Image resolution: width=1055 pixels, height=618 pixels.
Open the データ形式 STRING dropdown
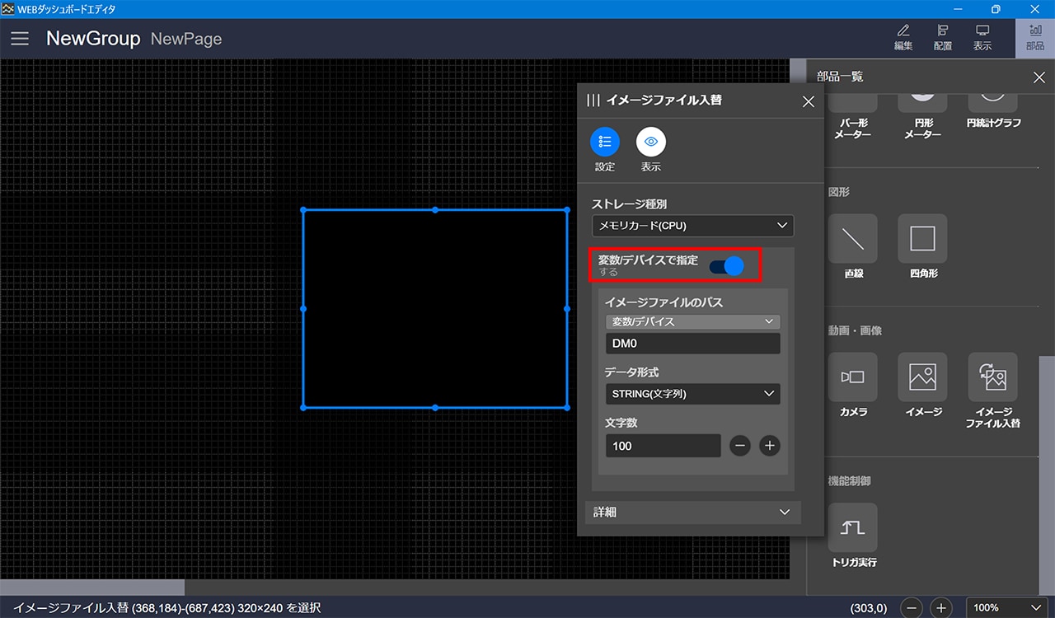(x=692, y=394)
